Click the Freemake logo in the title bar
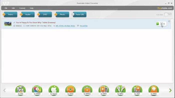The image size is (175, 98). [6, 4]
